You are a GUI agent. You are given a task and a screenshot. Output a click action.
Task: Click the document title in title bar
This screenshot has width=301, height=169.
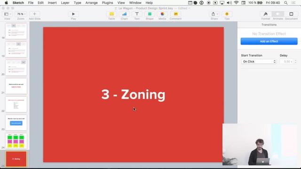(145, 8)
